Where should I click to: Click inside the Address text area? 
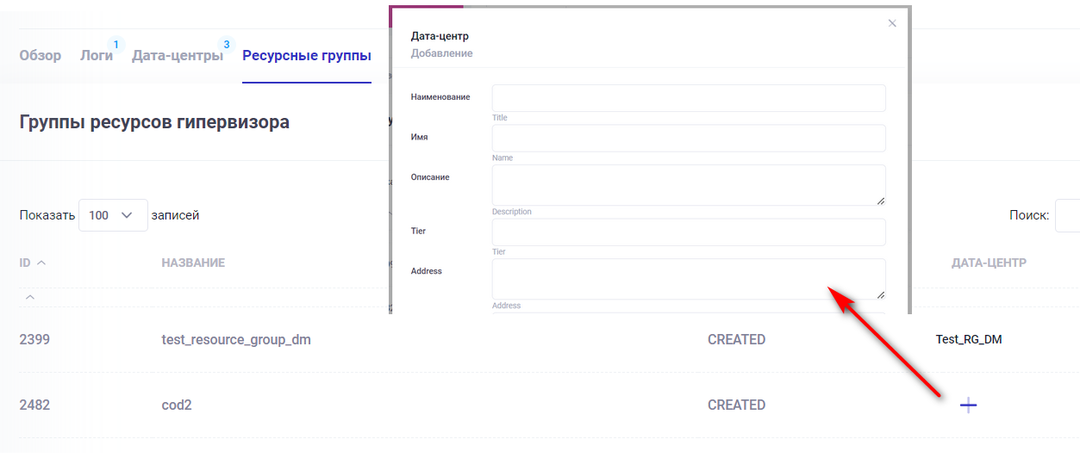[x=688, y=279]
